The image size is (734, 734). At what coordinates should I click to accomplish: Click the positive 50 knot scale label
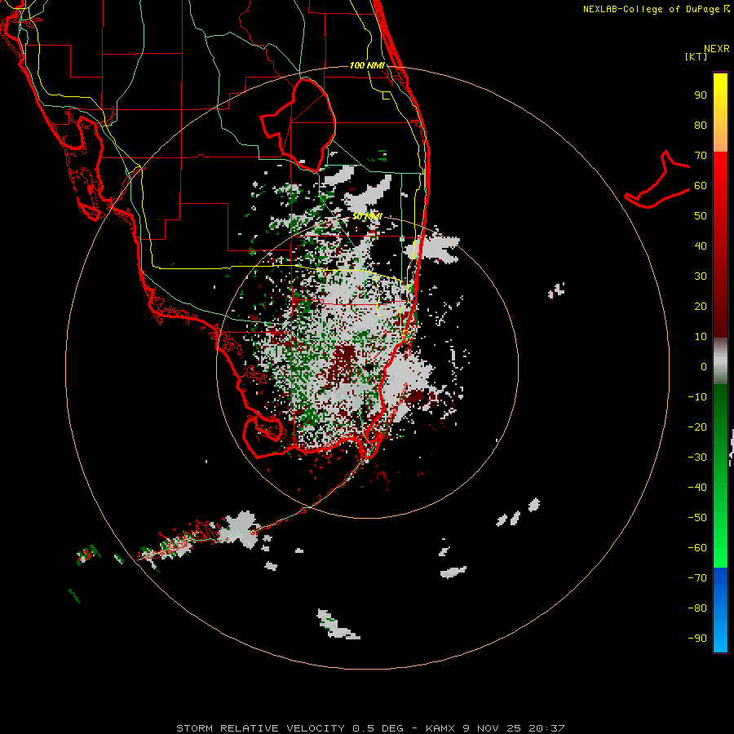(701, 216)
